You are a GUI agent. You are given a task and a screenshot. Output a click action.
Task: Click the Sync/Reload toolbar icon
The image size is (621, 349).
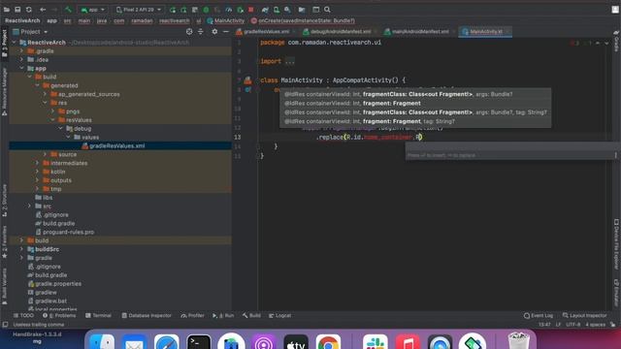29,10
